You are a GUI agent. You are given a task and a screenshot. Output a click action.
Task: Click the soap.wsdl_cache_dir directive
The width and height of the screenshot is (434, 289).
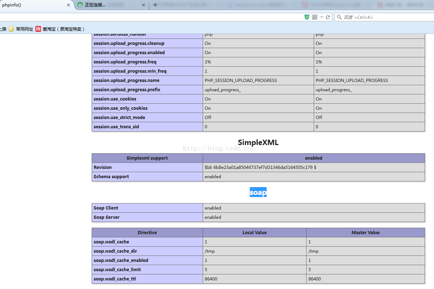point(115,251)
